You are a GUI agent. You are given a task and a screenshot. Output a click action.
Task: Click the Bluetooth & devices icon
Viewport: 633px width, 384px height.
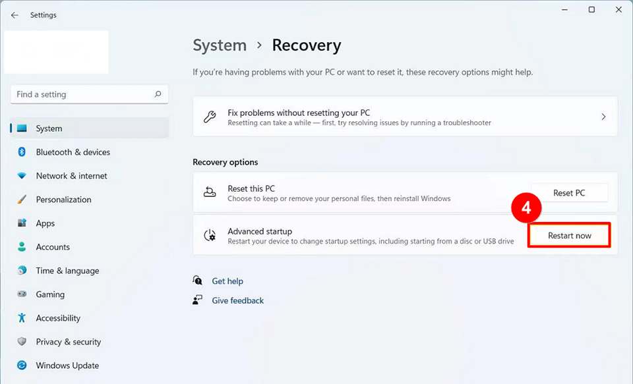pyautogui.click(x=22, y=152)
